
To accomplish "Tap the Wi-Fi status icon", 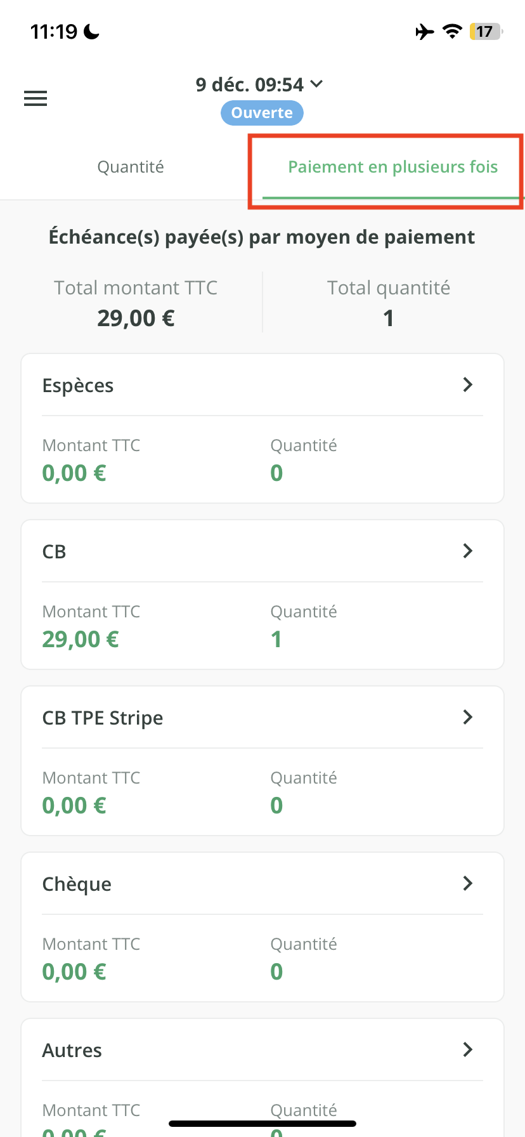I will pyautogui.click(x=452, y=32).
